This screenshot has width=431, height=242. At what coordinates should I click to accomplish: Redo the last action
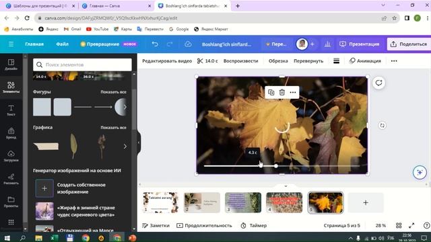pyautogui.click(x=170, y=44)
